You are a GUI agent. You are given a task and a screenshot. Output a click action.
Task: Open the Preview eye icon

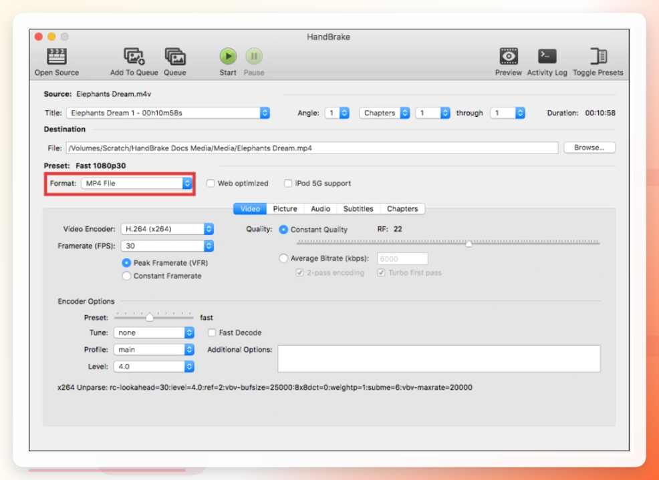pos(508,56)
